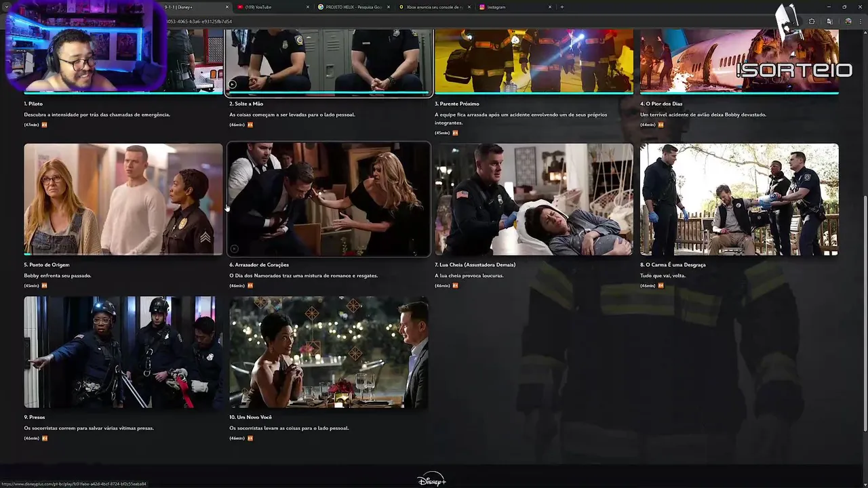Click rating badge under Ponto de Origem

click(x=45, y=286)
